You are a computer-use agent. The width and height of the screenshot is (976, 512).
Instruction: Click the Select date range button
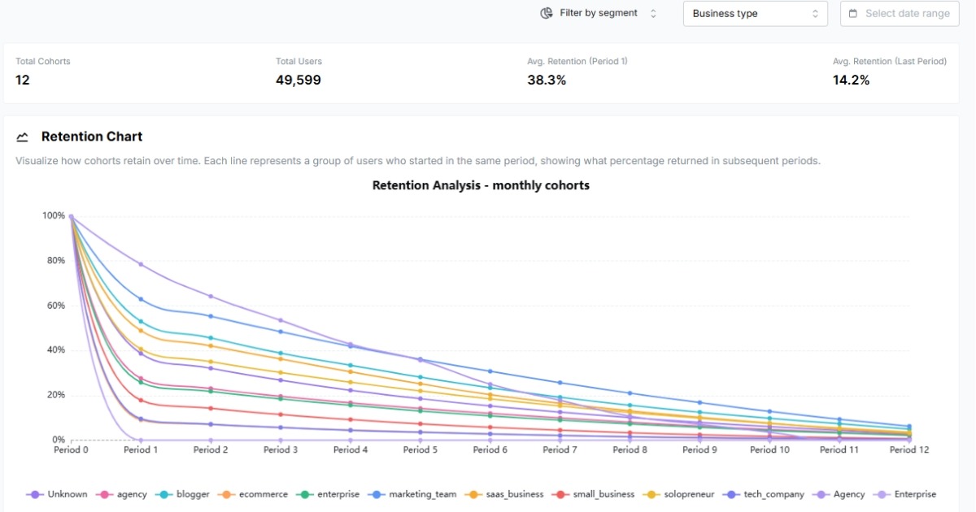[x=899, y=13]
